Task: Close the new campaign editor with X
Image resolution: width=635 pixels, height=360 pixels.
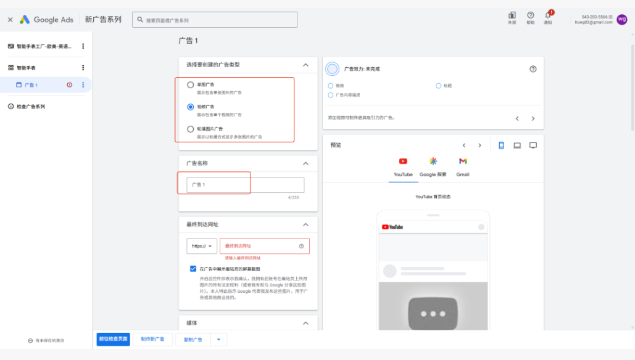Action: [x=10, y=19]
